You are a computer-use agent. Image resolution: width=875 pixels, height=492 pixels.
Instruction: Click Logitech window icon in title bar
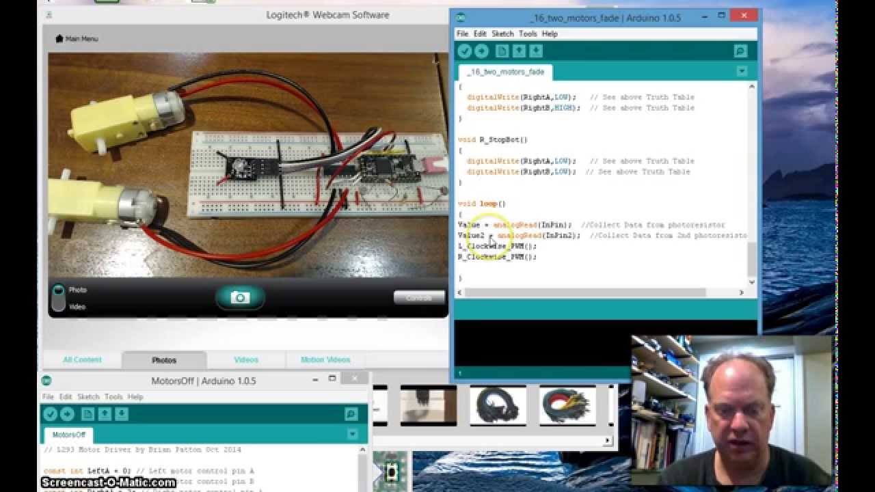point(49,14)
